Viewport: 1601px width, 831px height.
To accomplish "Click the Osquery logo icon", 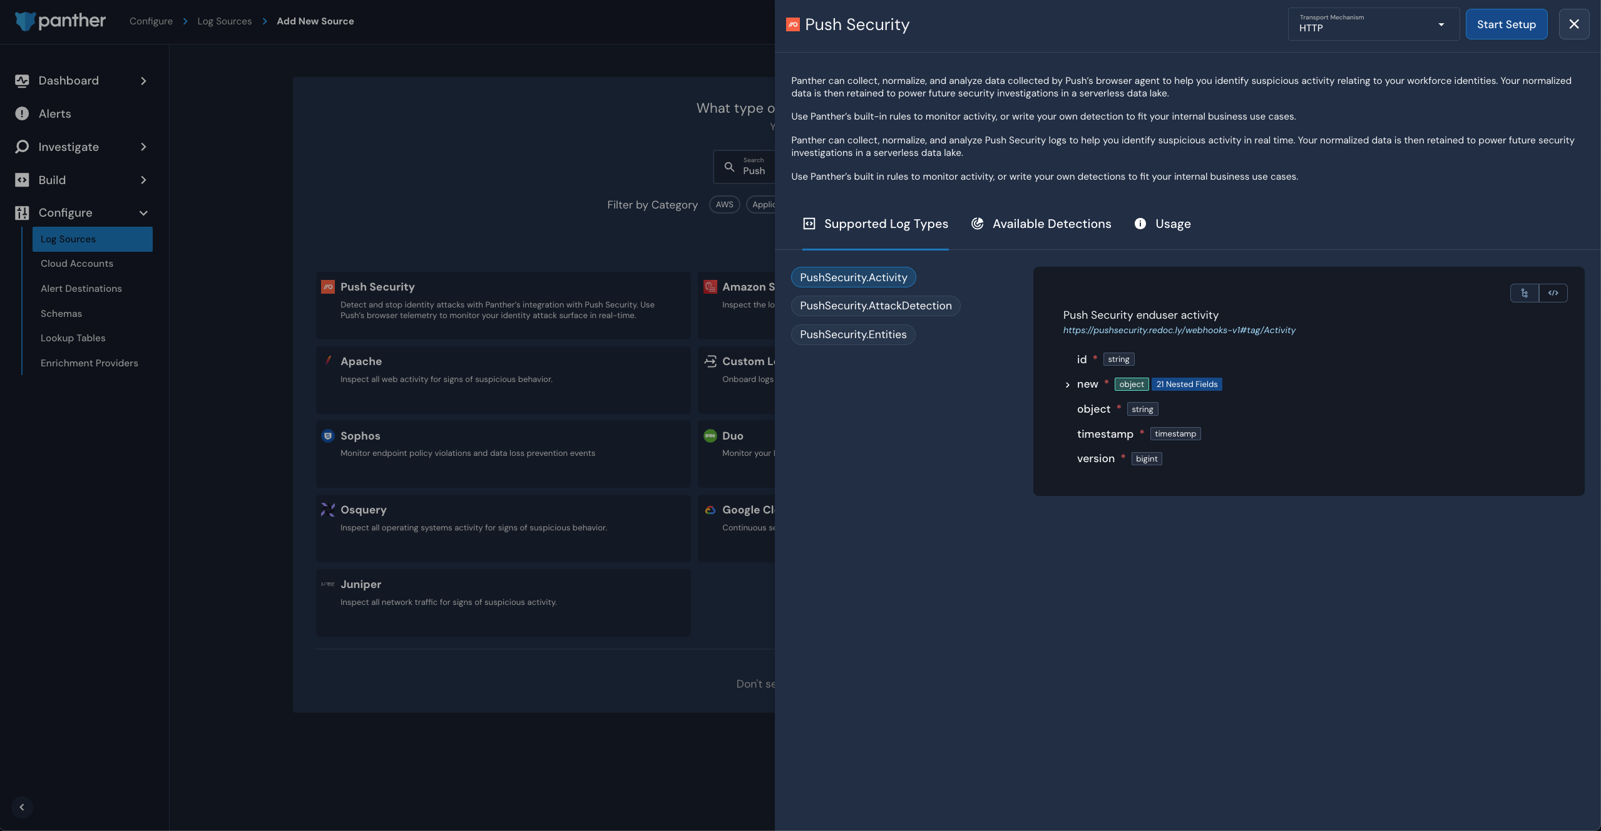I will pyautogui.click(x=328, y=510).
